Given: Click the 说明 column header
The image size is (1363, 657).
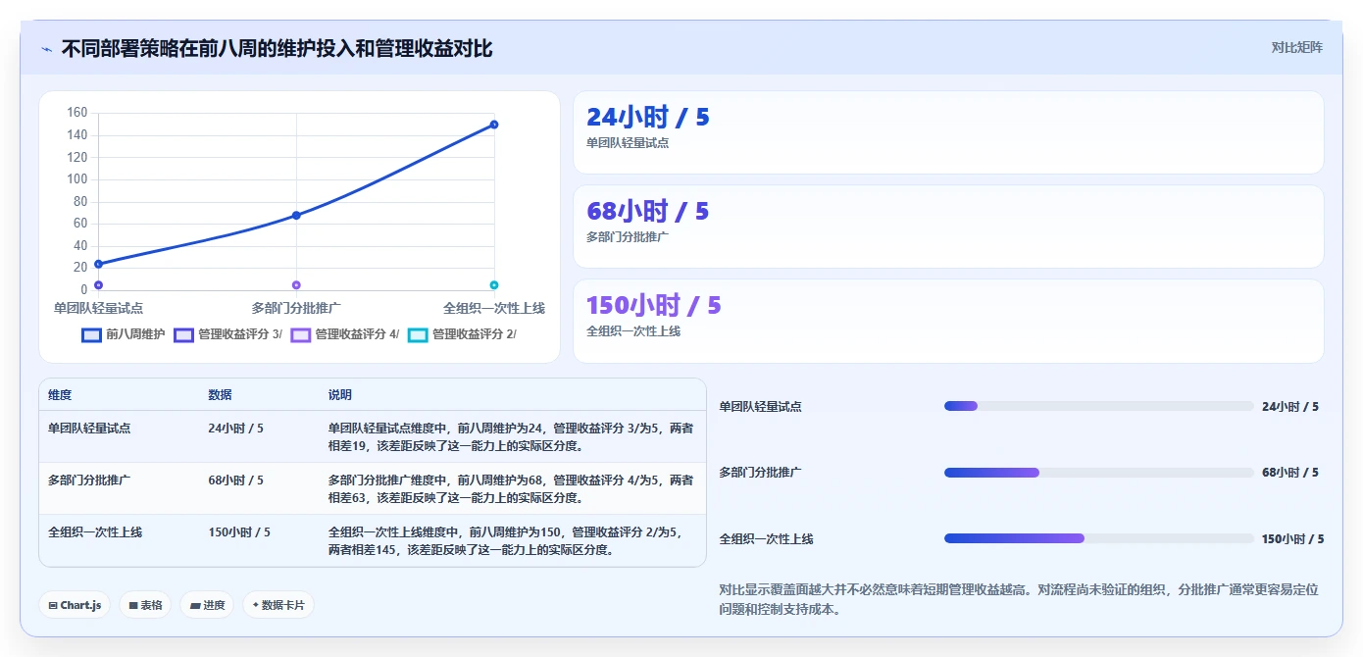Looking at the screenshot, I should pyautogui.click(x=340, y=395).
